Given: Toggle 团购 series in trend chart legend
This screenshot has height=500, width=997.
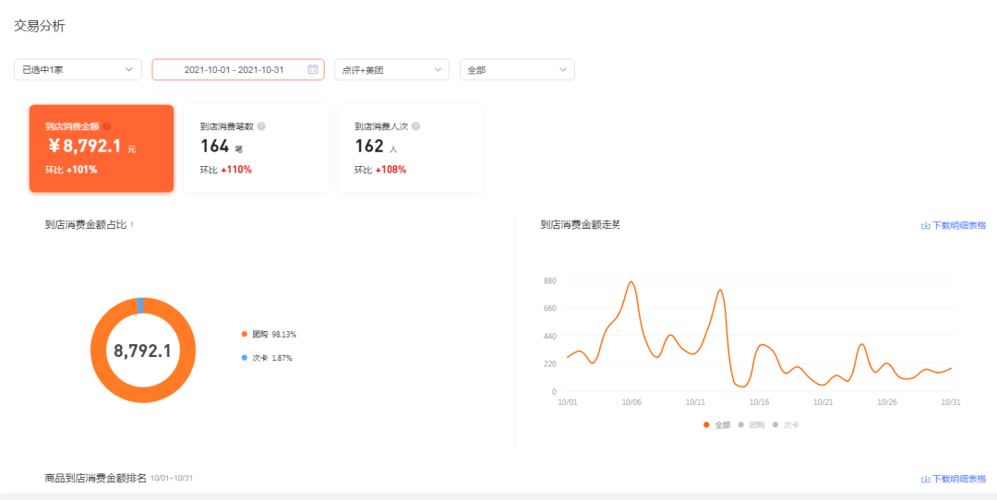Looking at the screenshot, I should click(751, 425).
